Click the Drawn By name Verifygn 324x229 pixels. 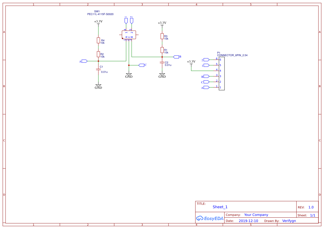[289, 221]
